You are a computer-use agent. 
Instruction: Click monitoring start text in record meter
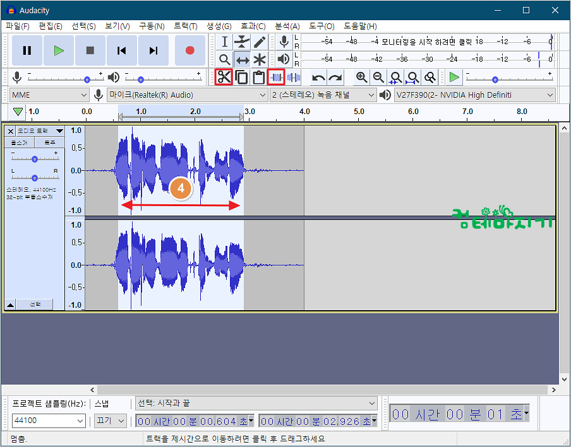click(x=426, y=42)
